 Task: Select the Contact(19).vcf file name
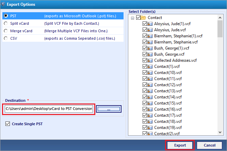pos(168,128)
